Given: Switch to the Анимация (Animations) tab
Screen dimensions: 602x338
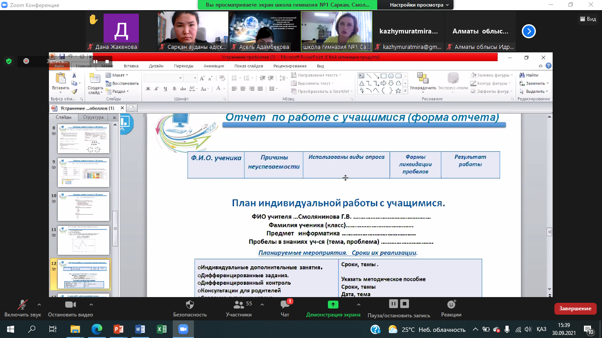Looking at the screenshot, I should 214,66.
